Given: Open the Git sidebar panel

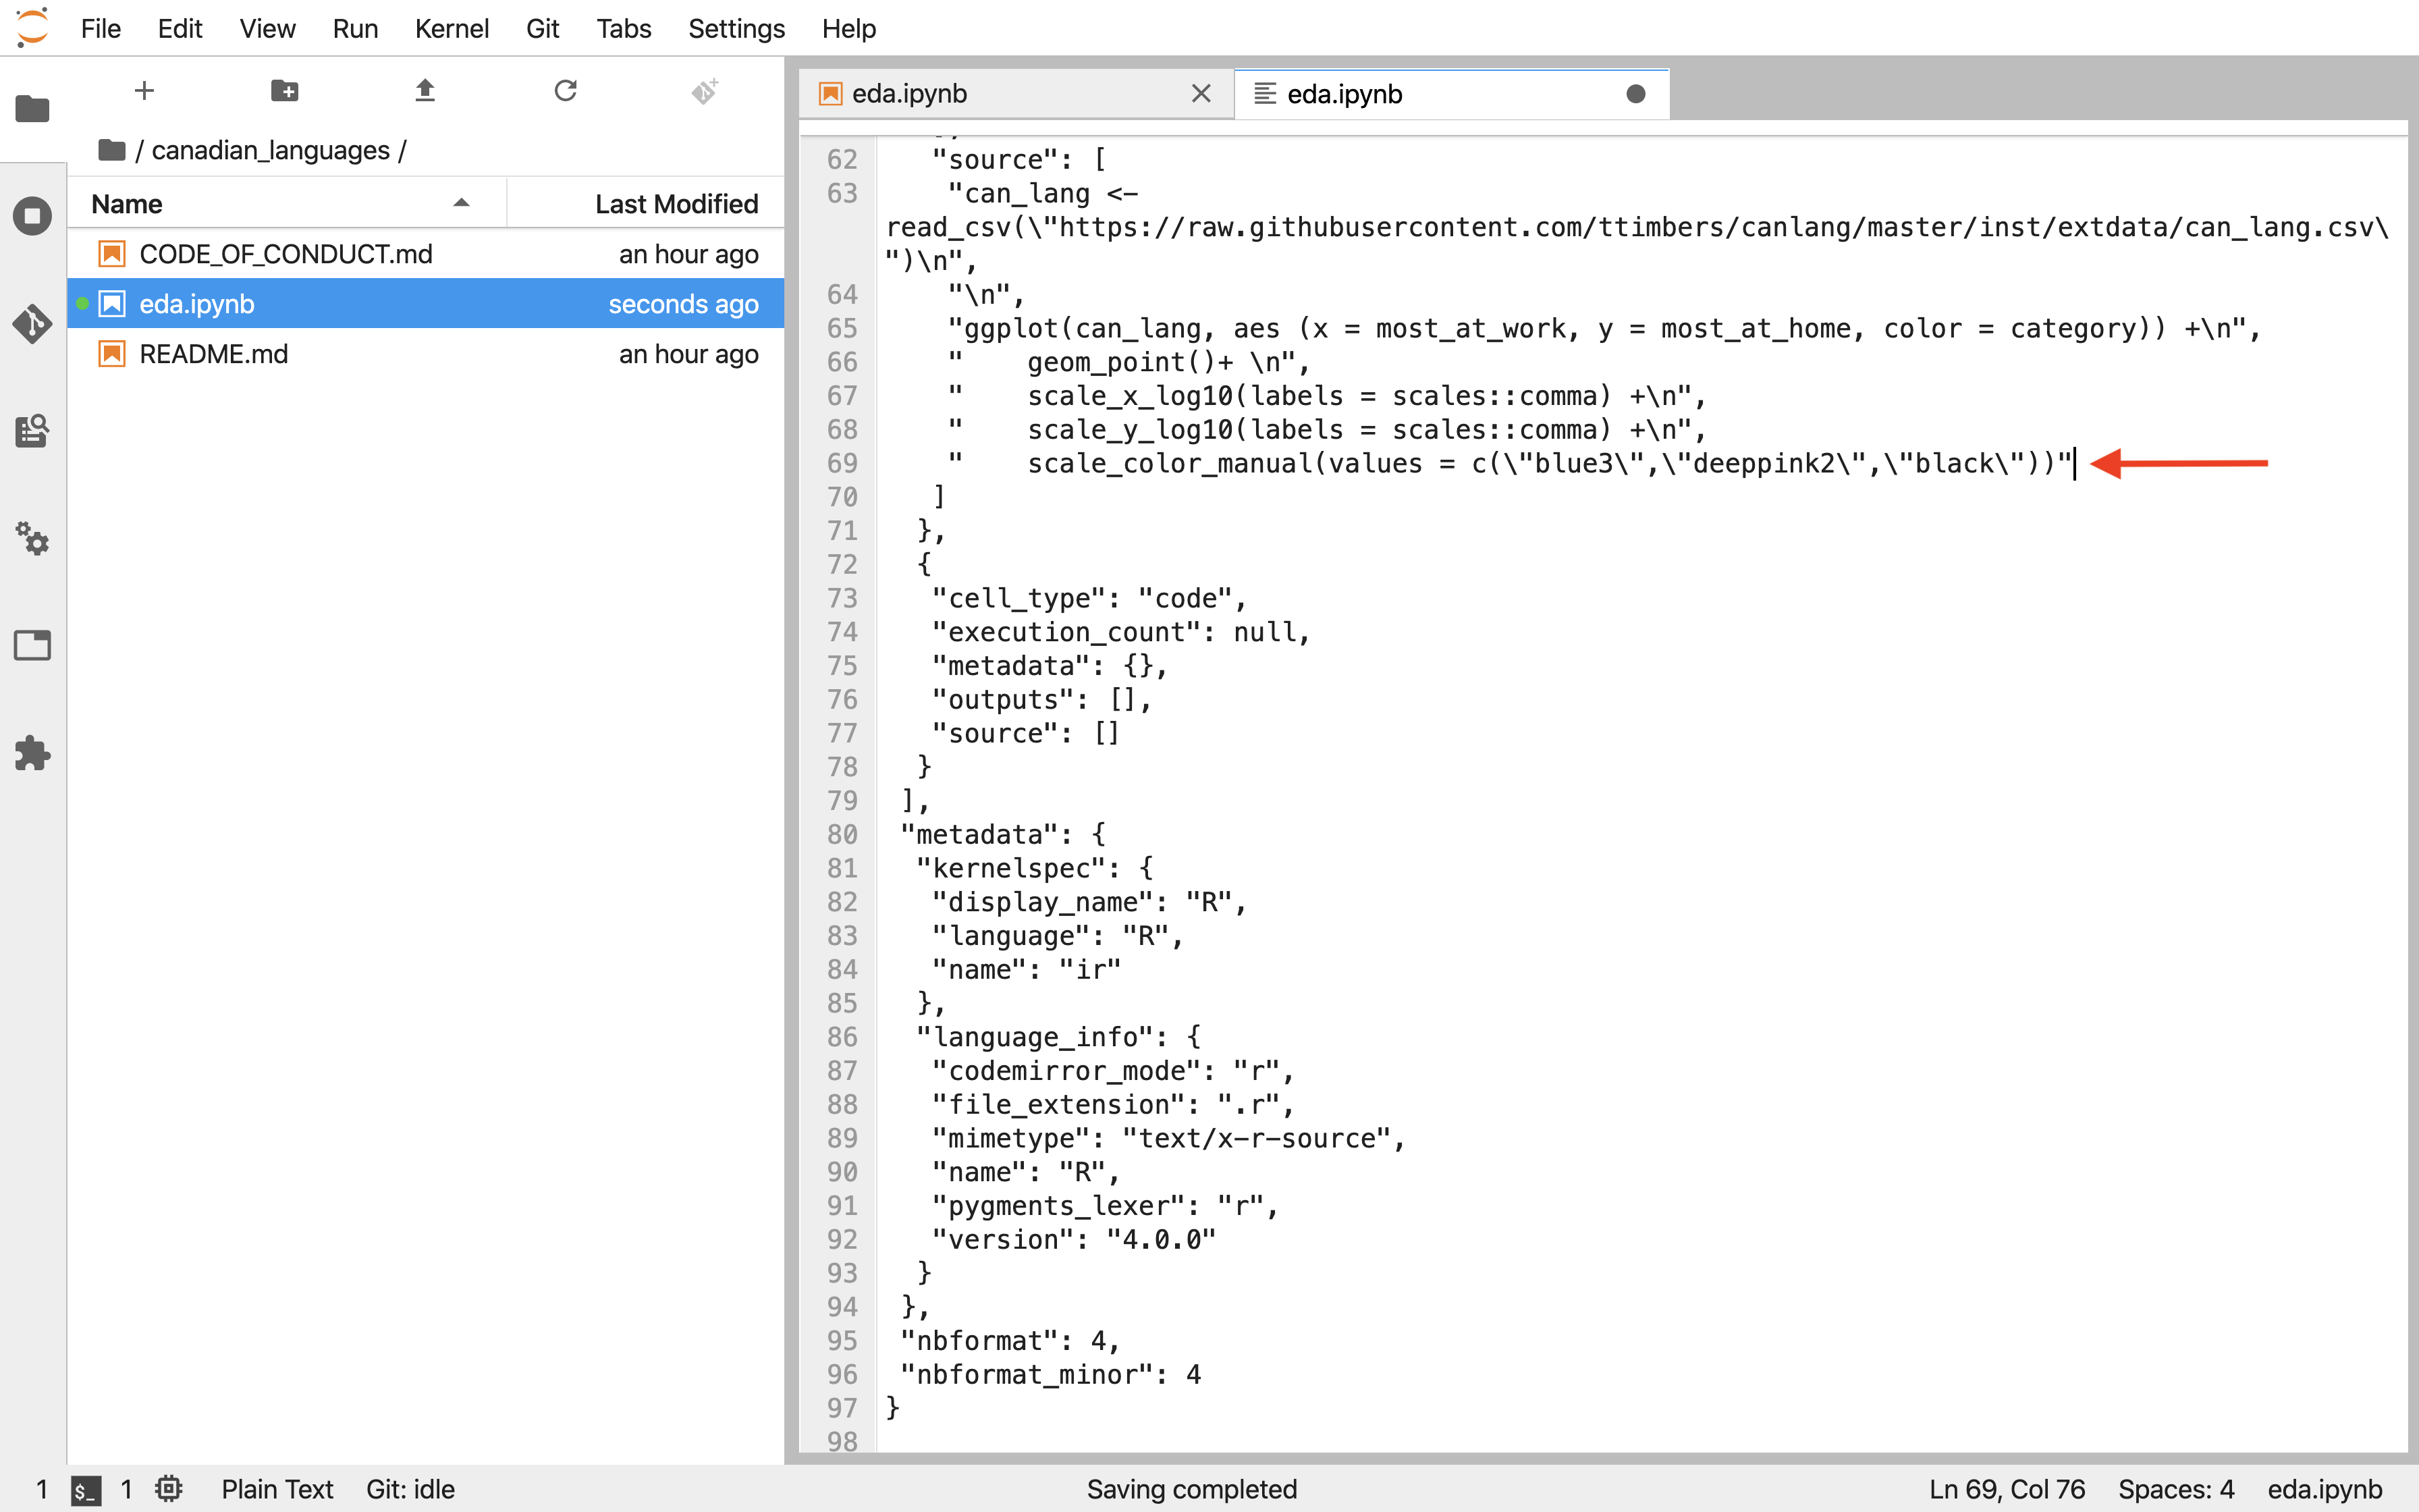Looking at the screenshot, I should [32, 324].
